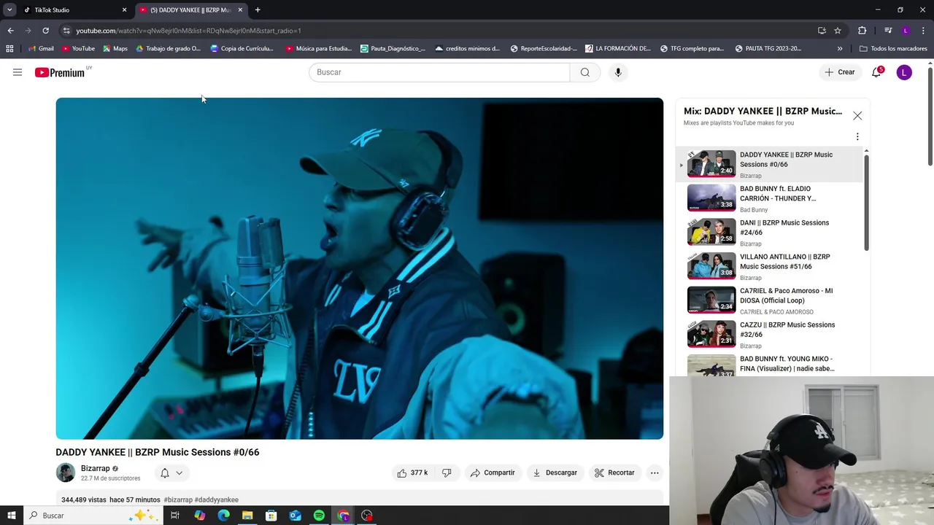934x525 pixels.
Task: Play BAD BUNNY ft. ELADIO CARRIÓN thumbnail
Action: 711,198
